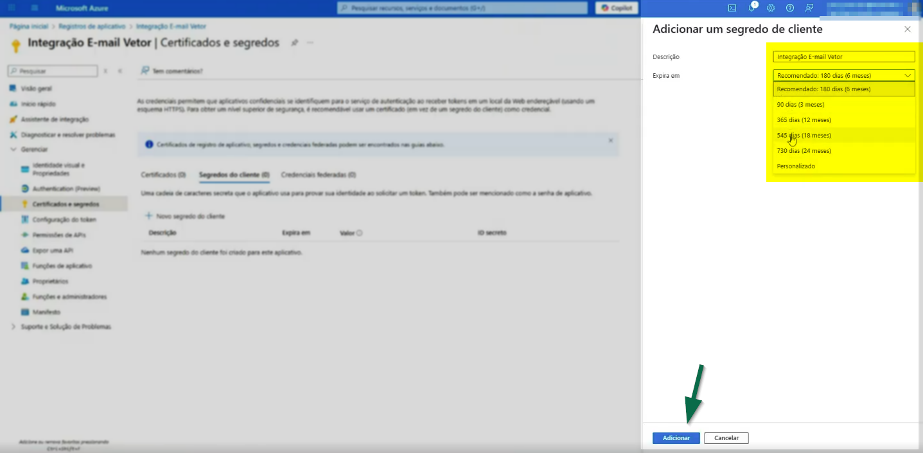Open the help question mark icon
The height and width of the screenshot is (453, 923).
[790, 8]
